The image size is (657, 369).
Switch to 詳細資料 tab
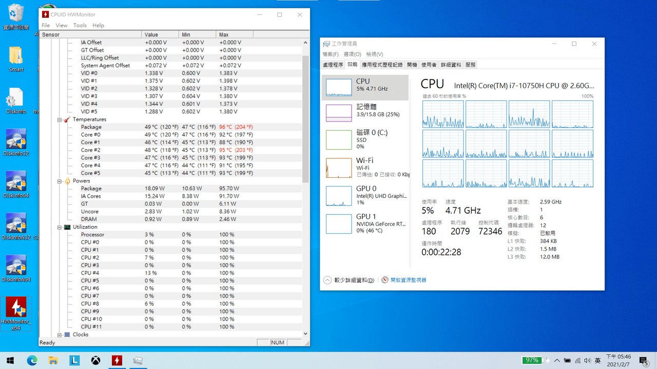click(x=451, y=65)
